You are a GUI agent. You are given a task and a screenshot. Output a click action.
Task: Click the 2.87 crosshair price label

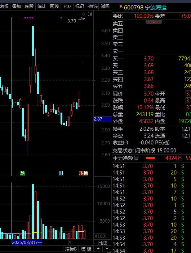[103, 119]
